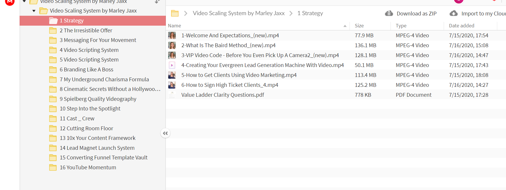Viewport: 506px width, 190px height.
Task: Click the Name column header
Action: pyautogui.click(x=174, y=26)
